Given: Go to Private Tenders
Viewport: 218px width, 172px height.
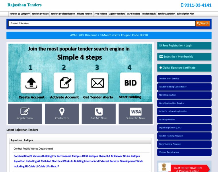Looking at the screenshot, I should pos(85,14).
